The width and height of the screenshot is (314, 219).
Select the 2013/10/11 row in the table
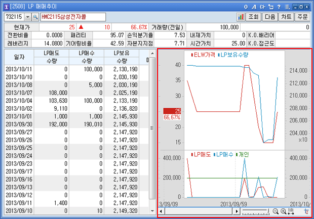pos(76,68)
